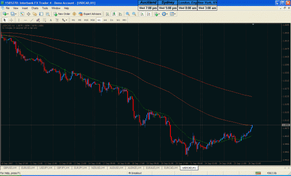Select the Trendline drawing tool
This screenshot has height=176, width=291.
(32, 20)
